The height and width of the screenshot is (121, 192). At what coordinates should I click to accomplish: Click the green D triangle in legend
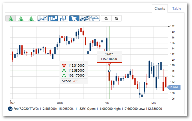tap(64, 75)
